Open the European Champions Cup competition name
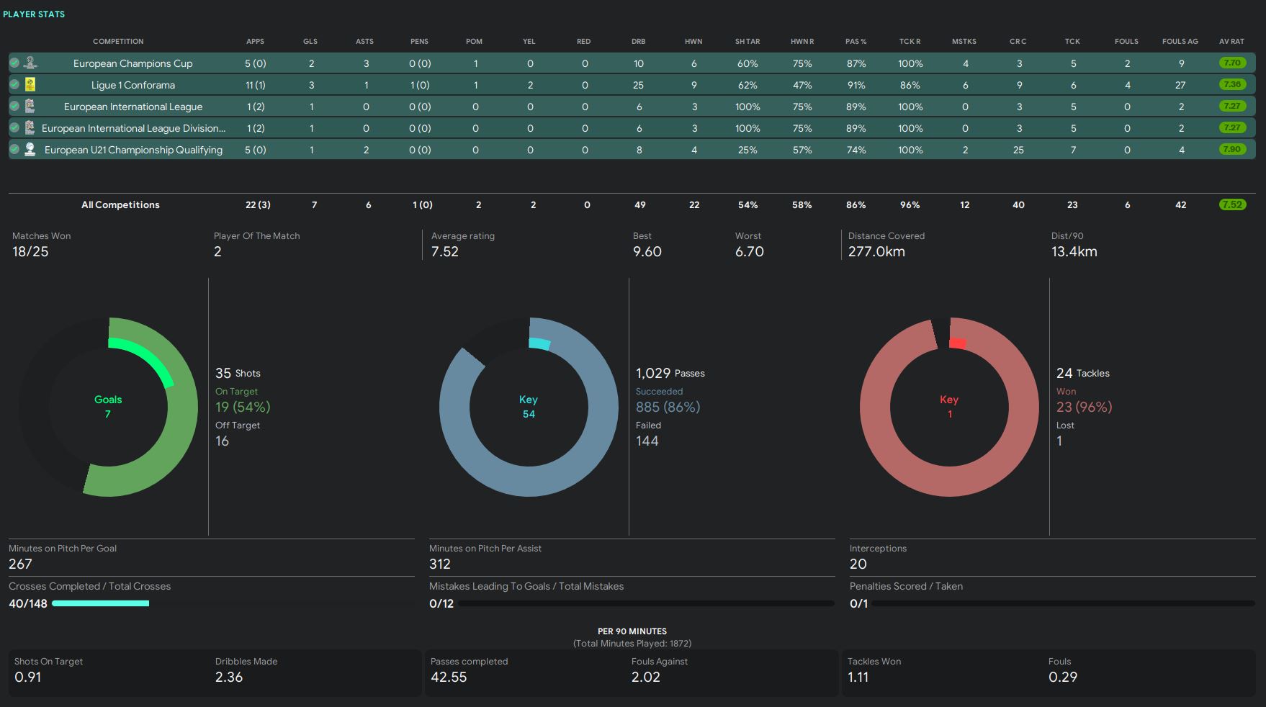Image resolution: width=1266 pixels, height=707 pixels. (x=133, y=63)
